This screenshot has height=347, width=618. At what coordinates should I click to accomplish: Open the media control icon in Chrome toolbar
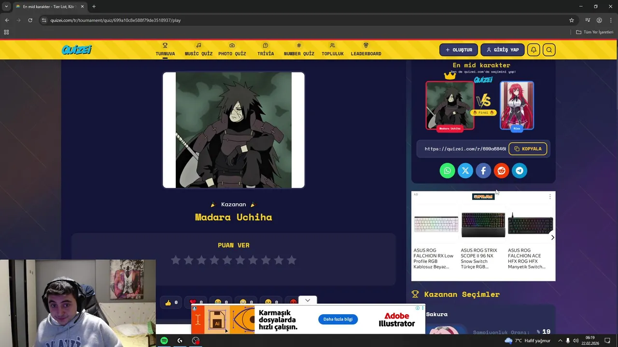pos(588,20)
